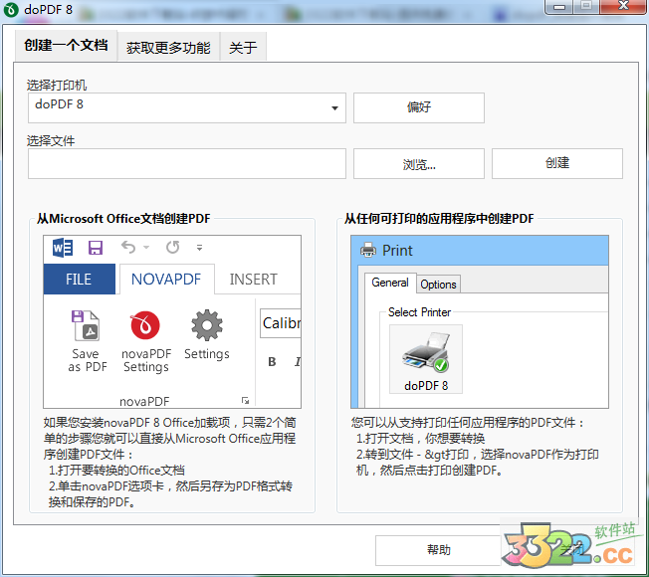
Task: Click the gray gear Settings icon
Action: [x=206, y=325]
